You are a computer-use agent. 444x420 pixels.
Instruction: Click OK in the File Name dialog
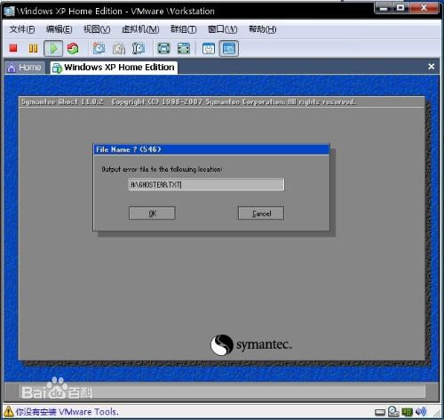click(x=152, y=214)
